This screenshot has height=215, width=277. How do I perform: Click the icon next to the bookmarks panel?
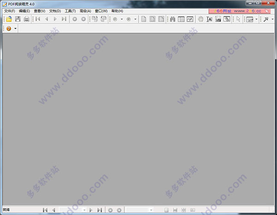[190, 19]
